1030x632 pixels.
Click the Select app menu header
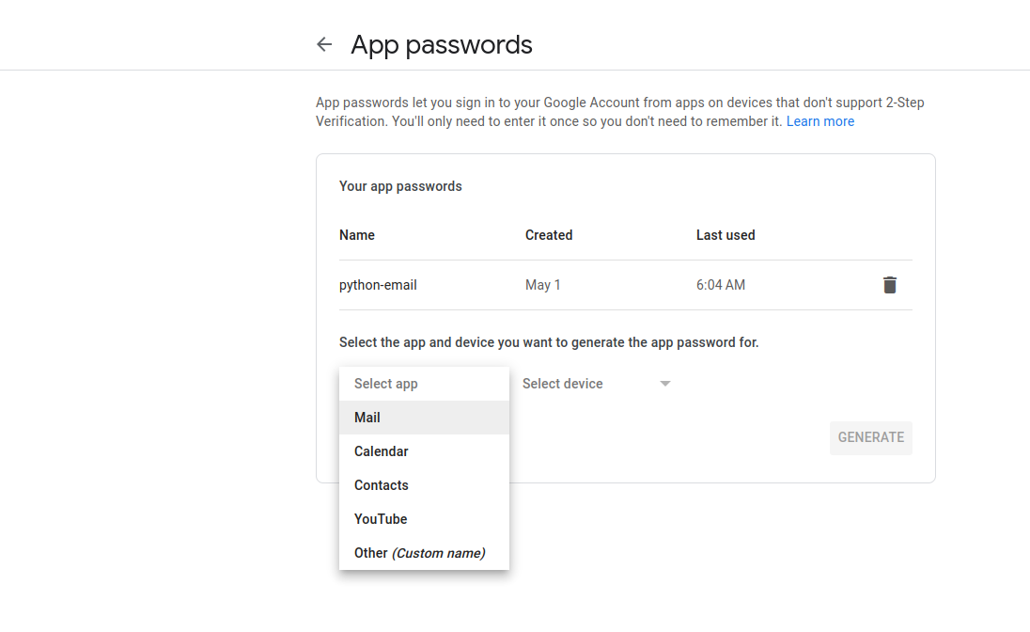[424, 384]
